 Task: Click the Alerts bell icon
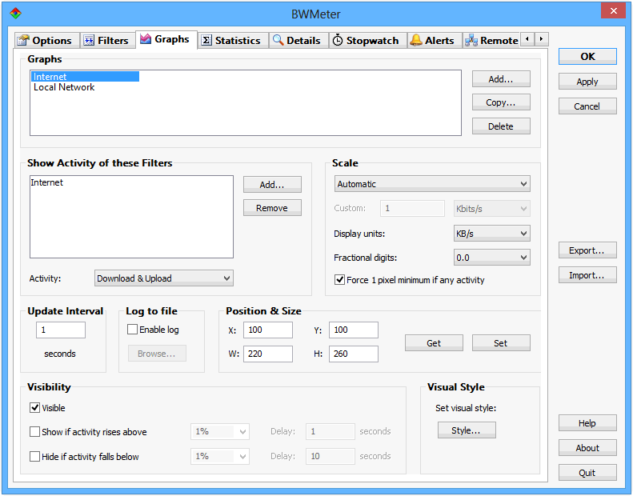pos(416,40)
